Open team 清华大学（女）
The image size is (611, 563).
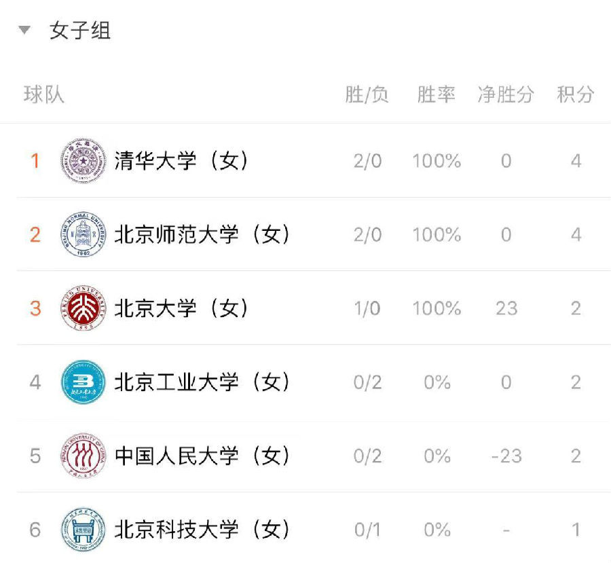pos(181,161)
